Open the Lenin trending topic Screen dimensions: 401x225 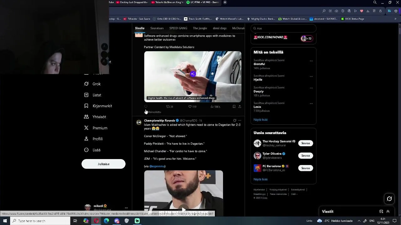[x=257, y=107]
